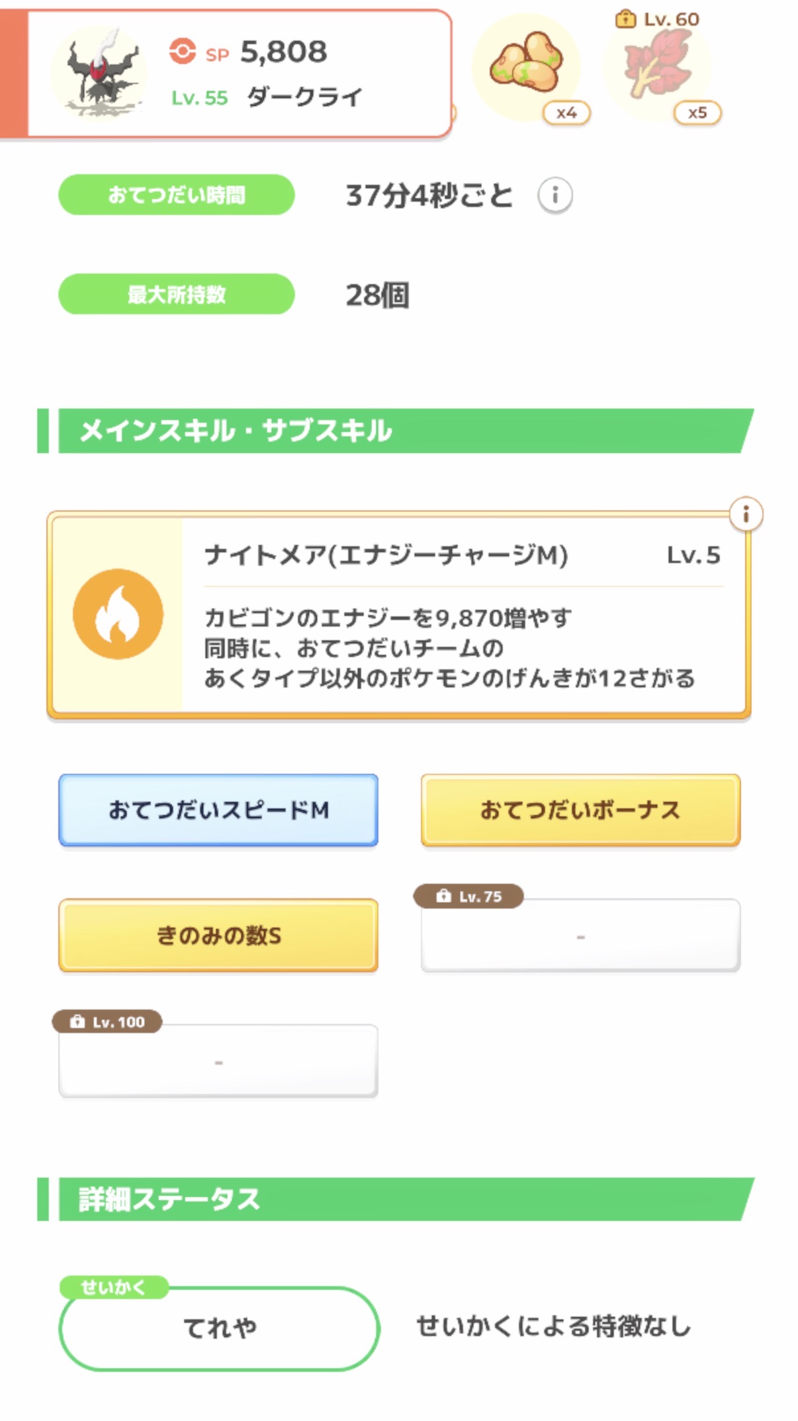798x1421 pixels.
Task: Tap the 詳細ステータス section header
Action: (x=397, y=1199)
